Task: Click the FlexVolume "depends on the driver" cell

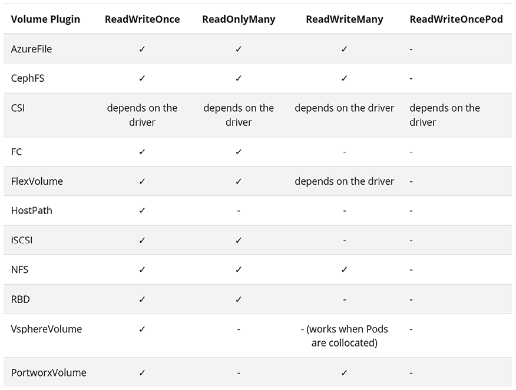Action: (x=345, y=182)
